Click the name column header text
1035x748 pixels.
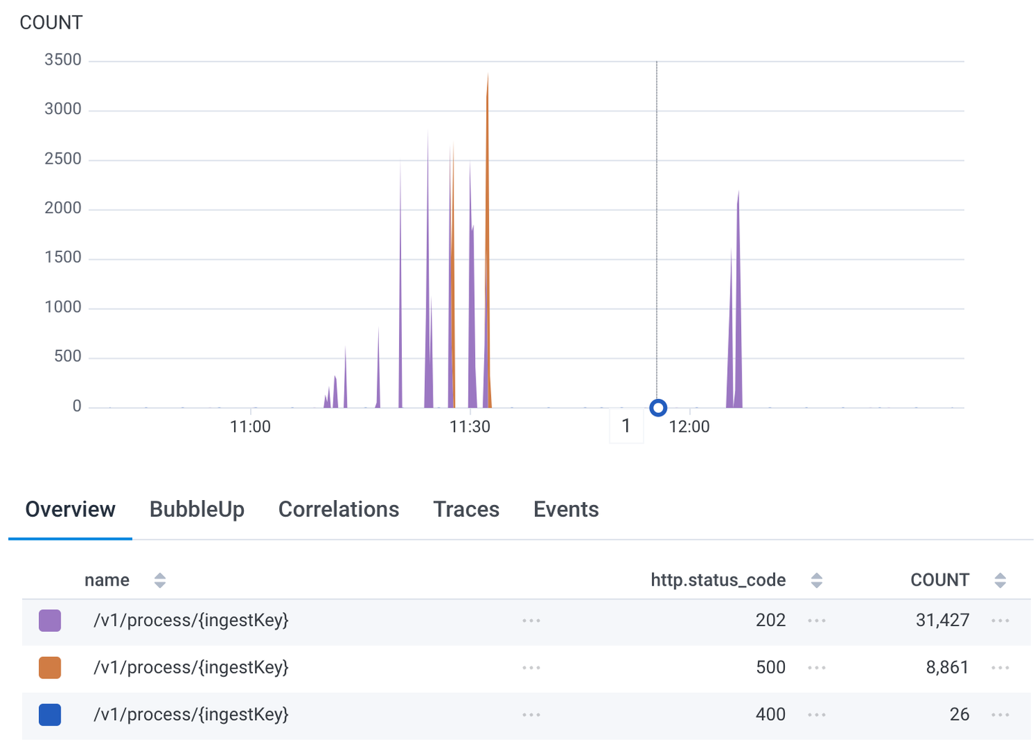[x=107, y=580]
